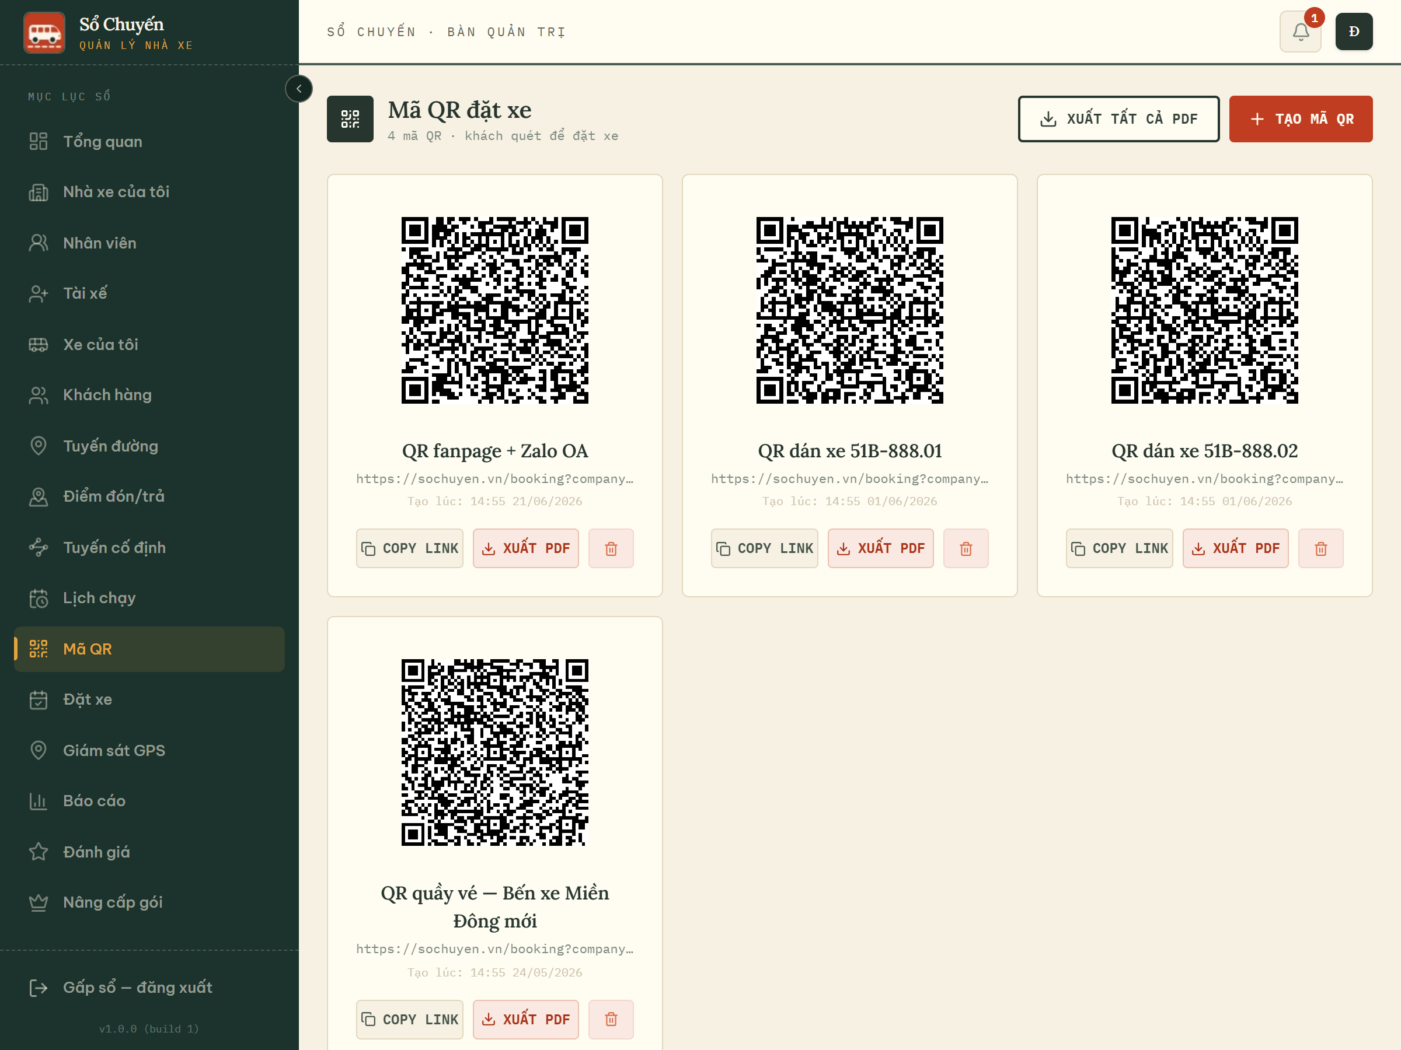Delete the QR fanpage + Zalo OA code
The image size is (1401, 1050).
(611, 548)
